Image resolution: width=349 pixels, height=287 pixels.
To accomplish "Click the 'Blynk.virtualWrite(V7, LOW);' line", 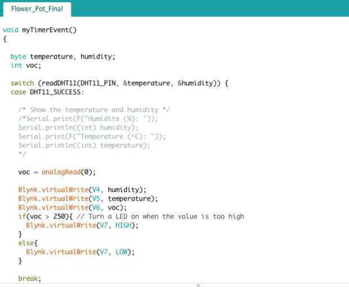I will coord(80,252).
